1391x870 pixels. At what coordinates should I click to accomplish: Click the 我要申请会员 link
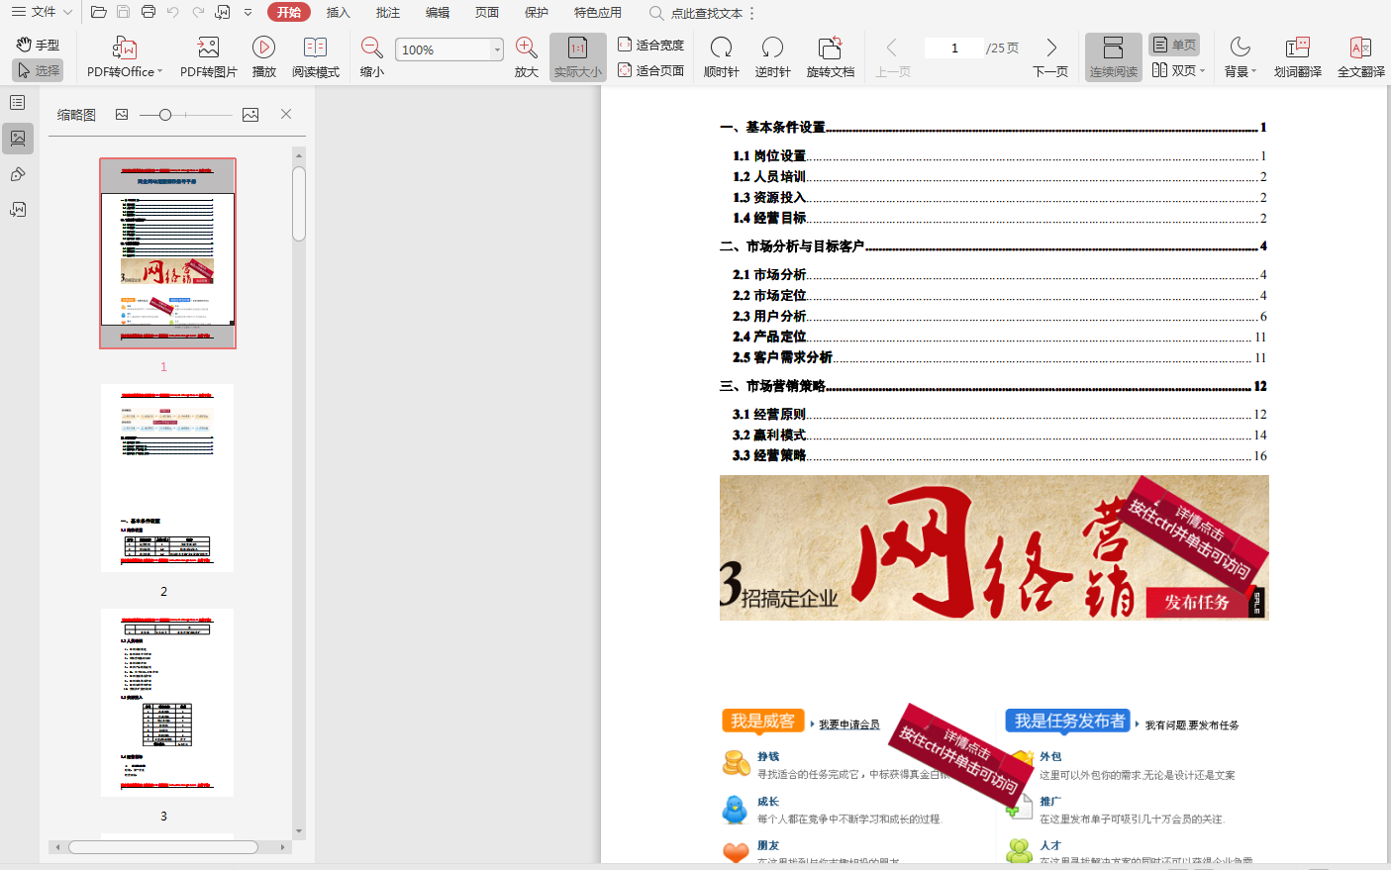(849, 725)
